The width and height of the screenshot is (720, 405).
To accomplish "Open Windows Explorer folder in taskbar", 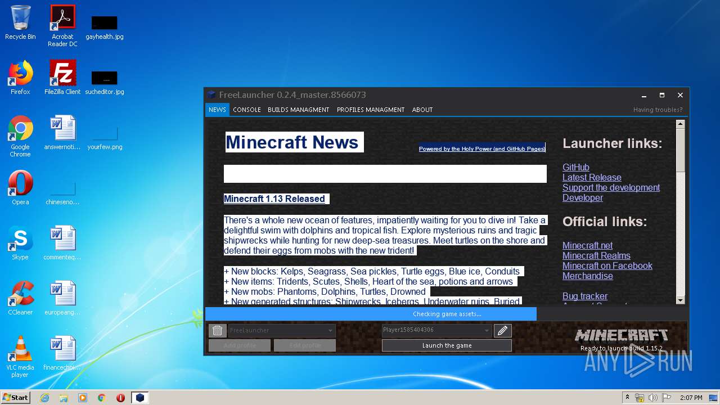I will [x=64, y=398].
